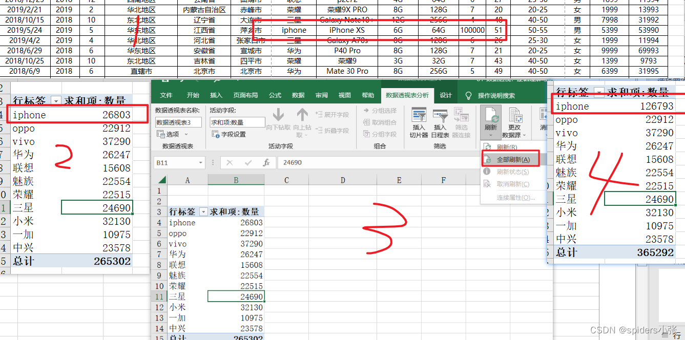Image resolution: width=685 pixels, height=340 pixels.
Task: Click the lightbulb Tell Me search icon
Action: pyautogui.click(x=468, y=96)
